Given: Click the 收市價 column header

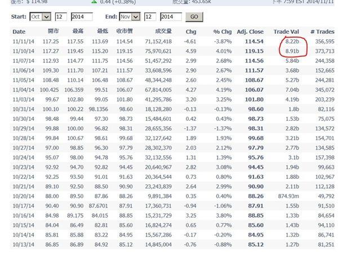Looking at the screenshot, I should [124, 32].
